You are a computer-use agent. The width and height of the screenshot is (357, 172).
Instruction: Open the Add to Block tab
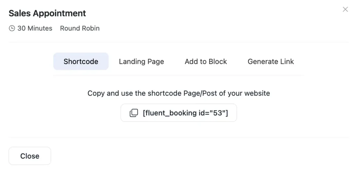point(206,62)
